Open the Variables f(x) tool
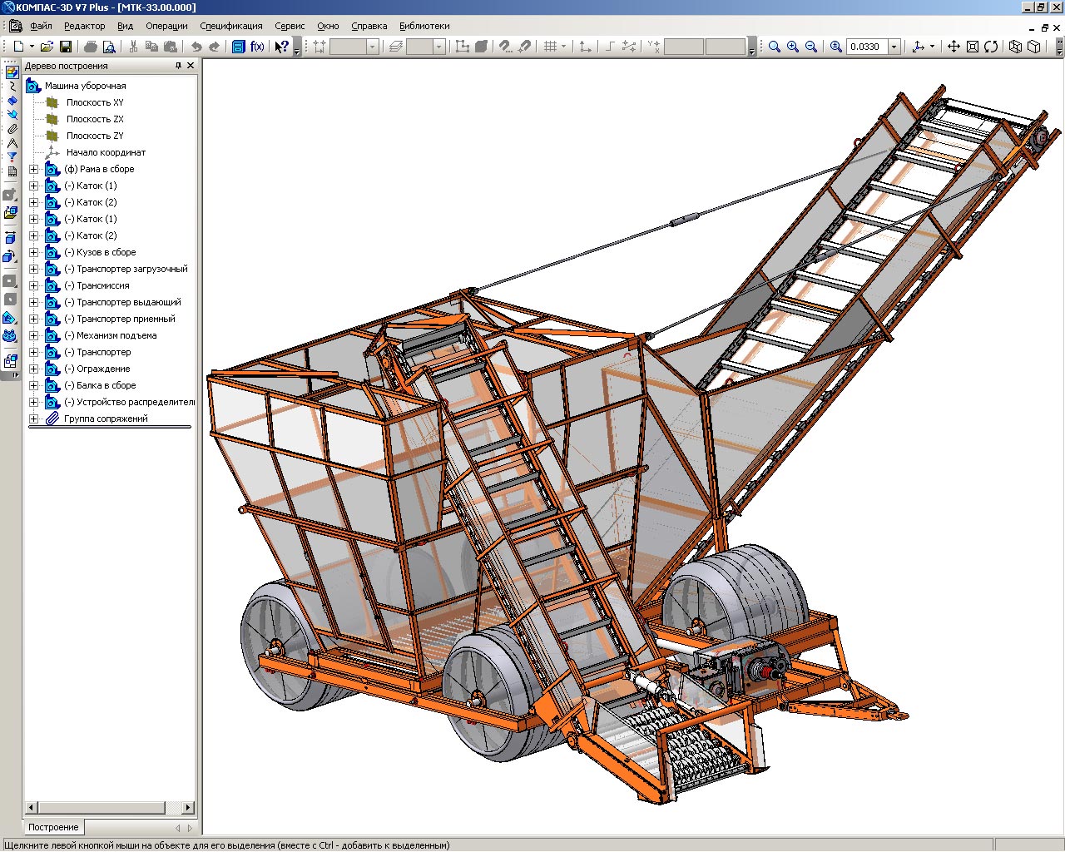This screenshot has height=852, width=1065. point(257,47)
